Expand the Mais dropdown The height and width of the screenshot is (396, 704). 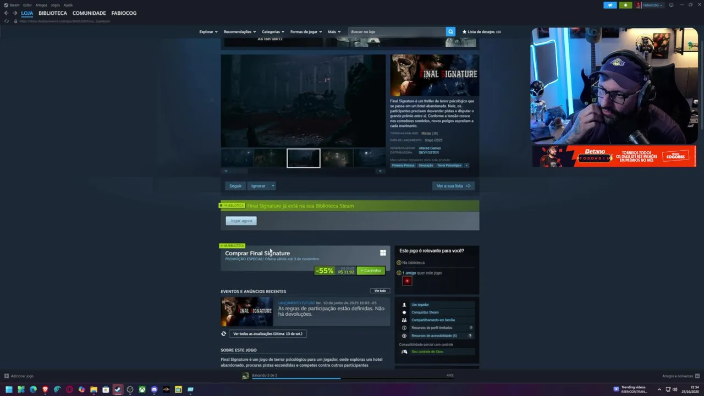point(334,32)
